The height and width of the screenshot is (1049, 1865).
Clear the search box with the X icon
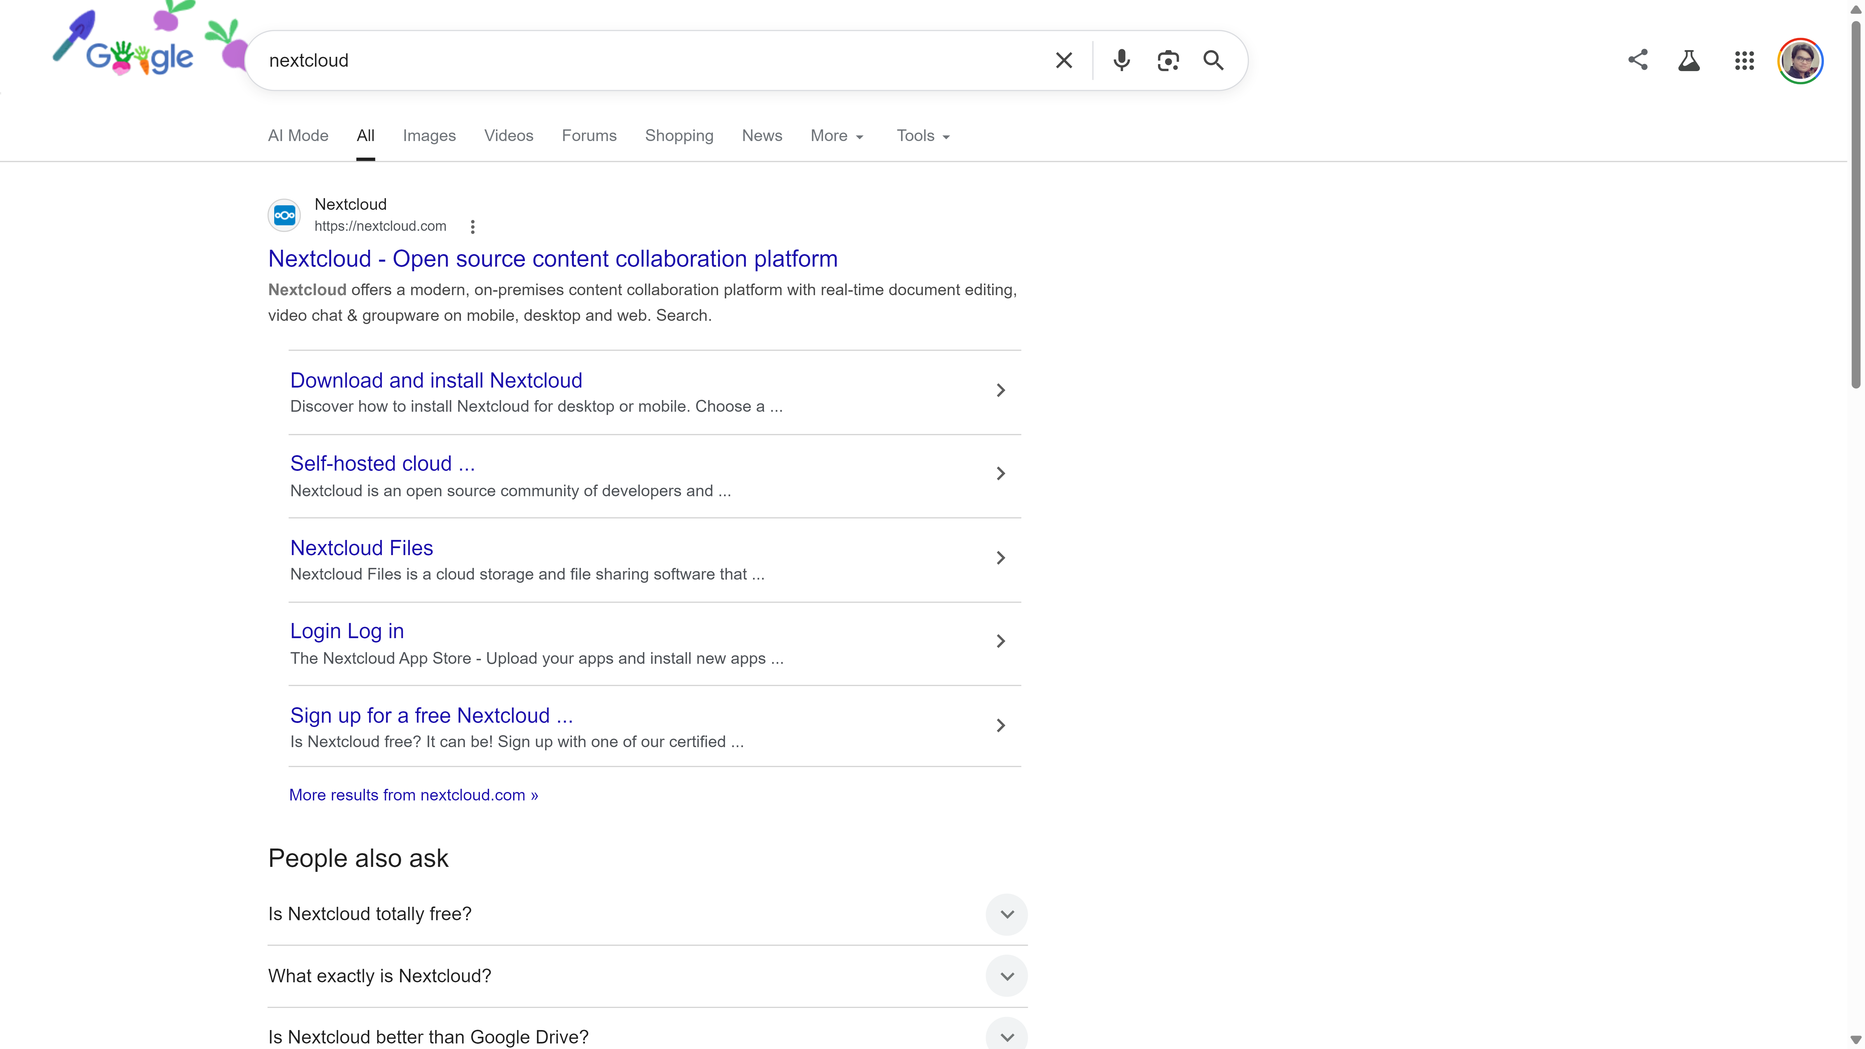[1064, 60]
